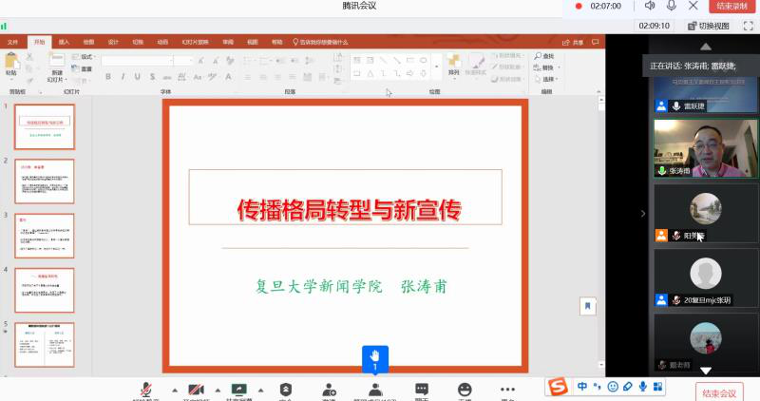
Task: Expand share screen options arrow
Action: click(259, 390)
